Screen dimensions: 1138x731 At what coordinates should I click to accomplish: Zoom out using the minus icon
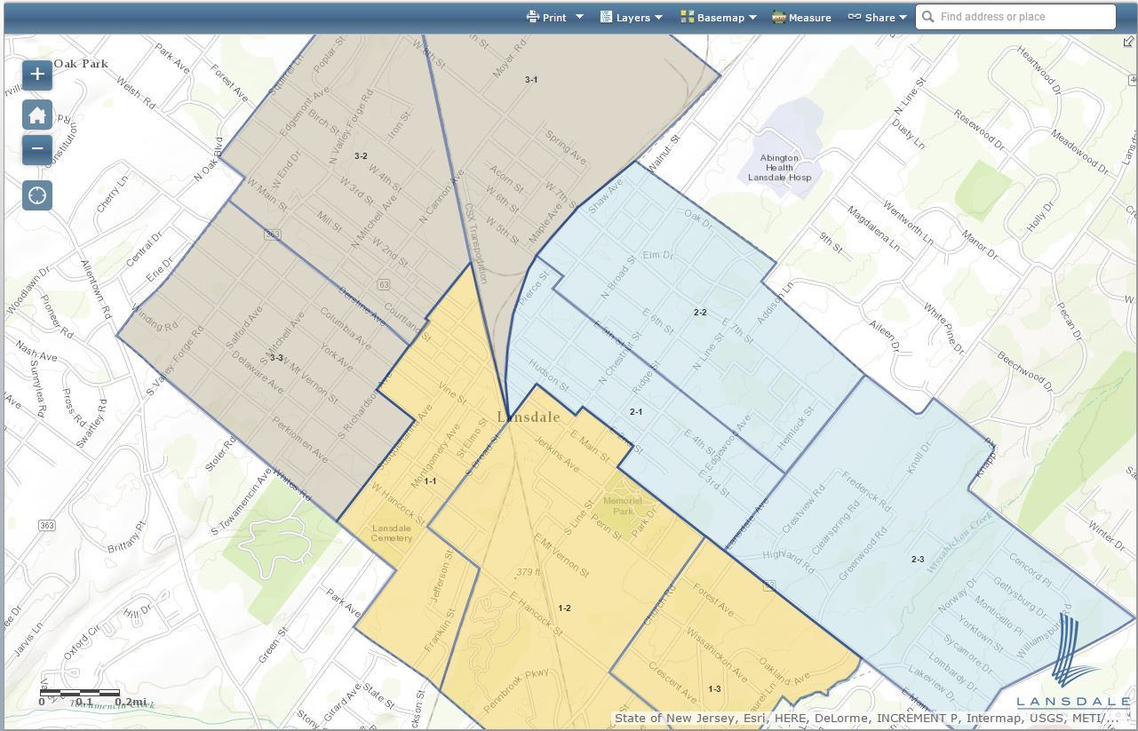point(36,150)
